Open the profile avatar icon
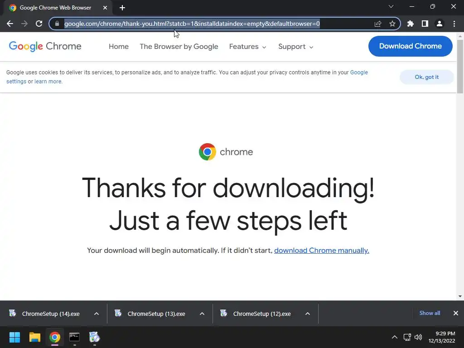The image size is (464, 348). tap(440, 24)
